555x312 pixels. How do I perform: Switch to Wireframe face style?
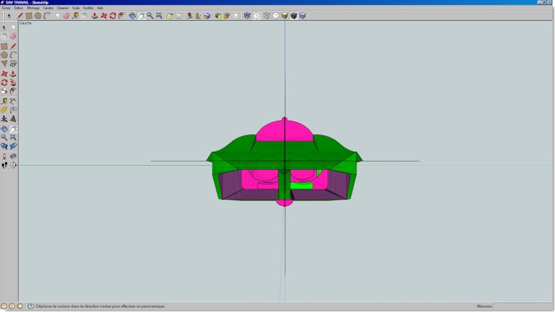[x=266, y=15]
